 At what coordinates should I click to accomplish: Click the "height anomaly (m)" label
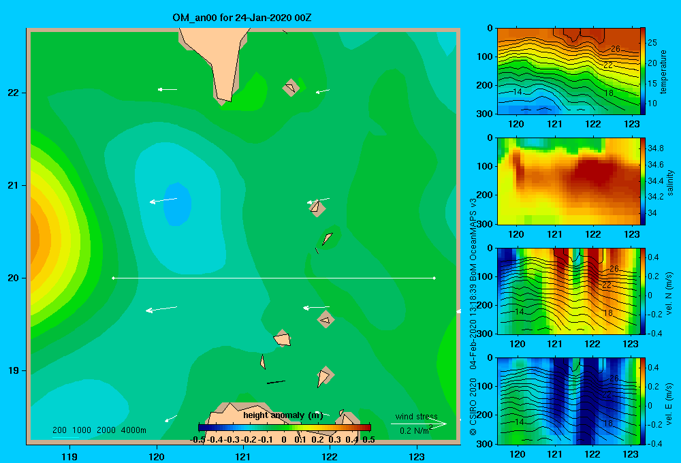click(x=283, y=415)
